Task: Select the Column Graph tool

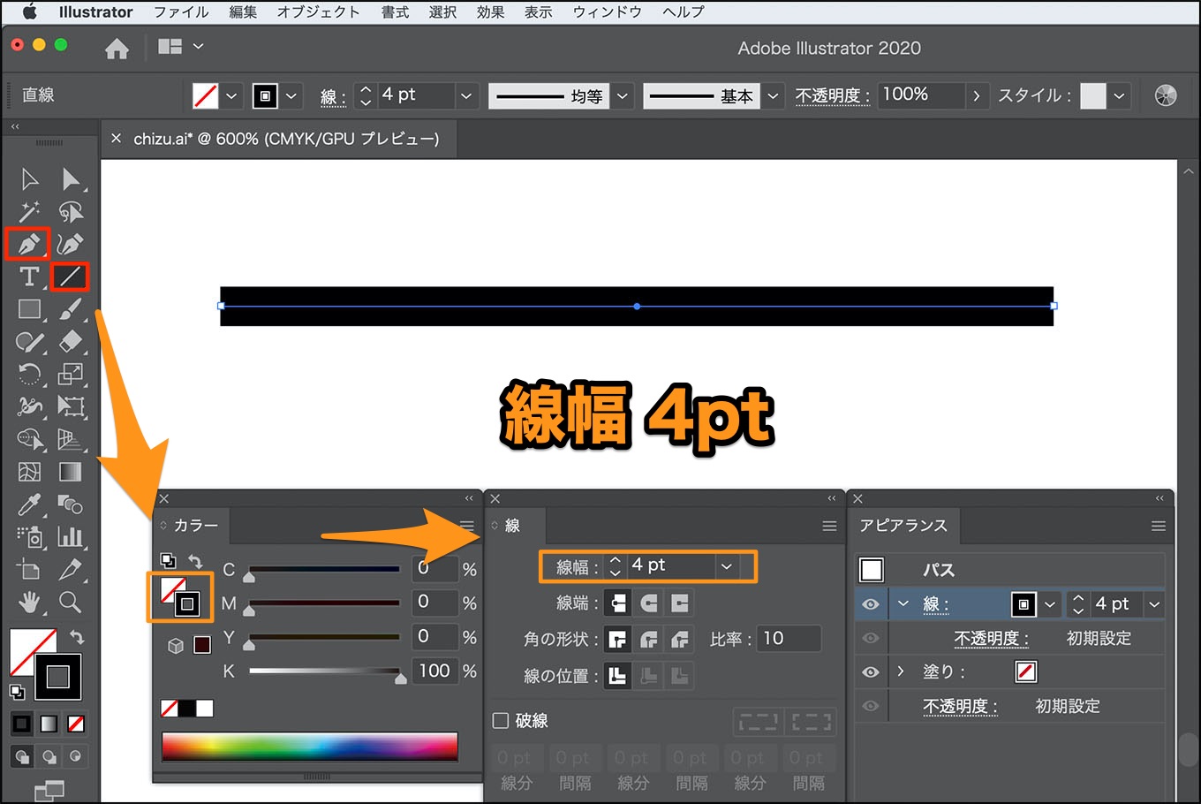Action: tap(71, 536)
